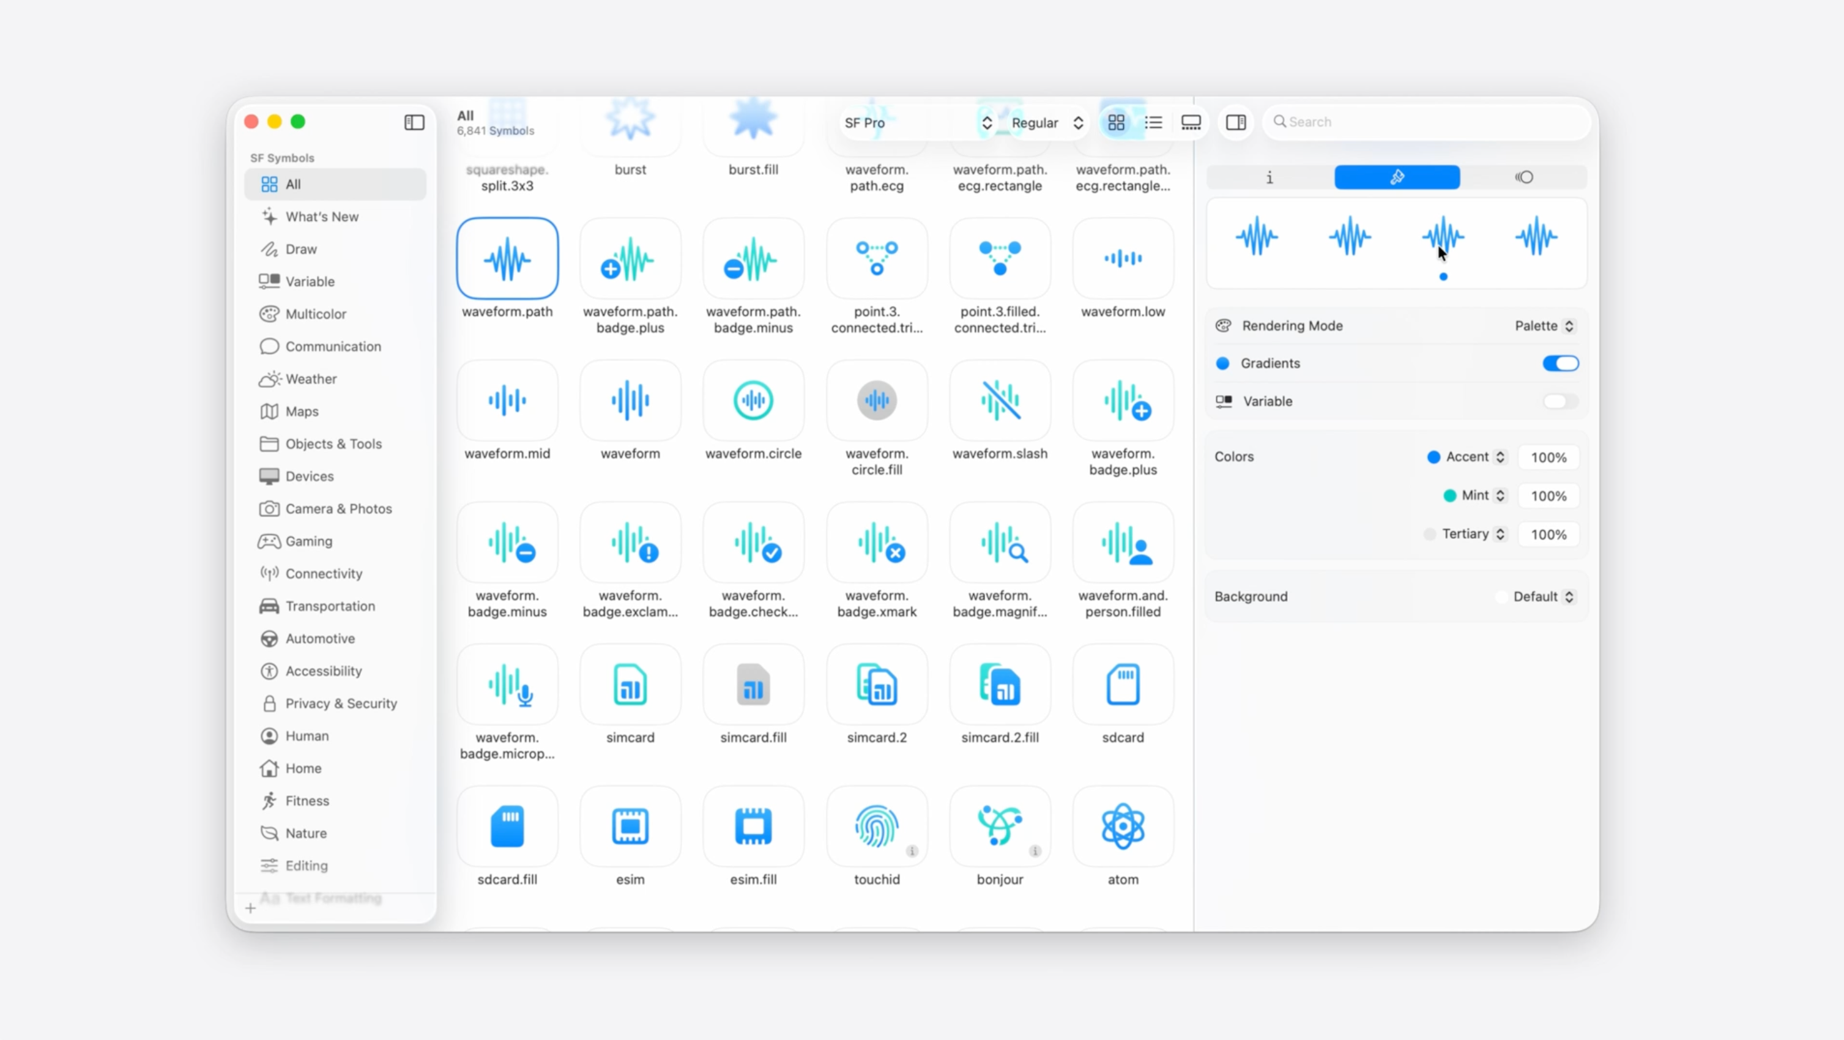Image resolution: width=1844 pixels, height=1040 pixels.
Task: Switch to the info inspector tab
Action: [x=1269, y=177]
